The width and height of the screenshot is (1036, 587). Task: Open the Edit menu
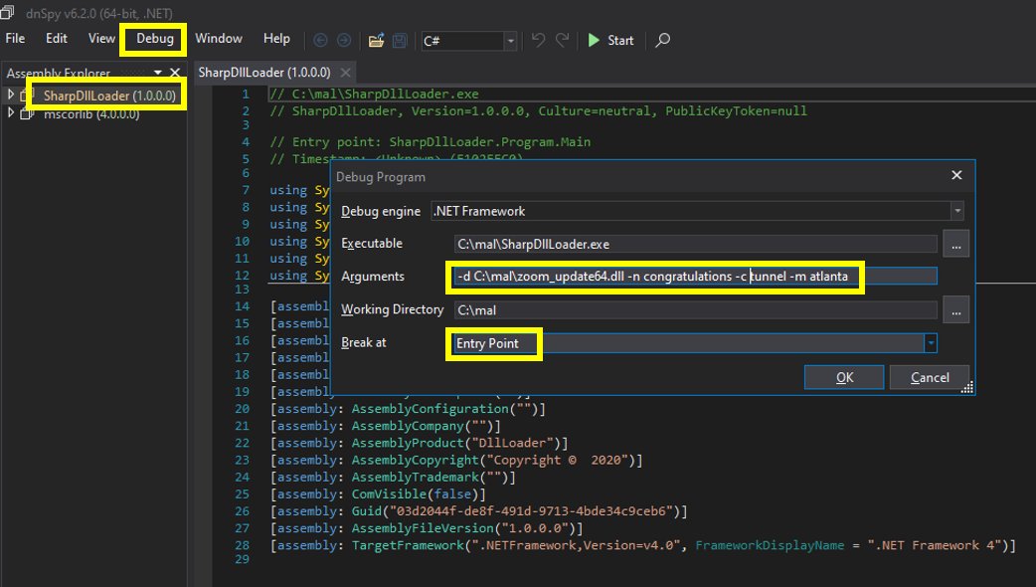click(56, 39)
